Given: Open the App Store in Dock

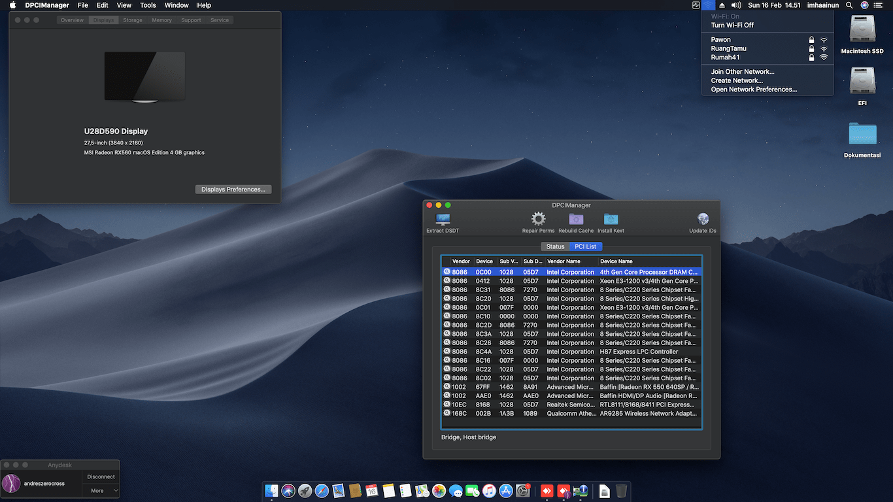Looking at the screenshot, I should [506, 491].
